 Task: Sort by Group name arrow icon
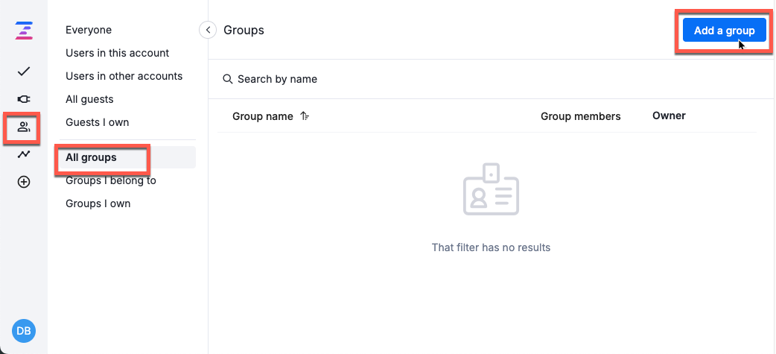tap(305, 116)
